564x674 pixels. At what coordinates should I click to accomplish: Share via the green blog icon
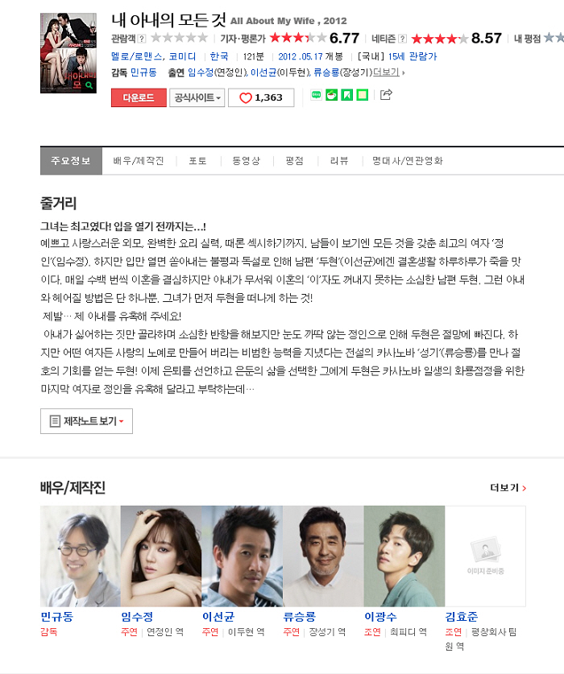(x=316, y=94)
